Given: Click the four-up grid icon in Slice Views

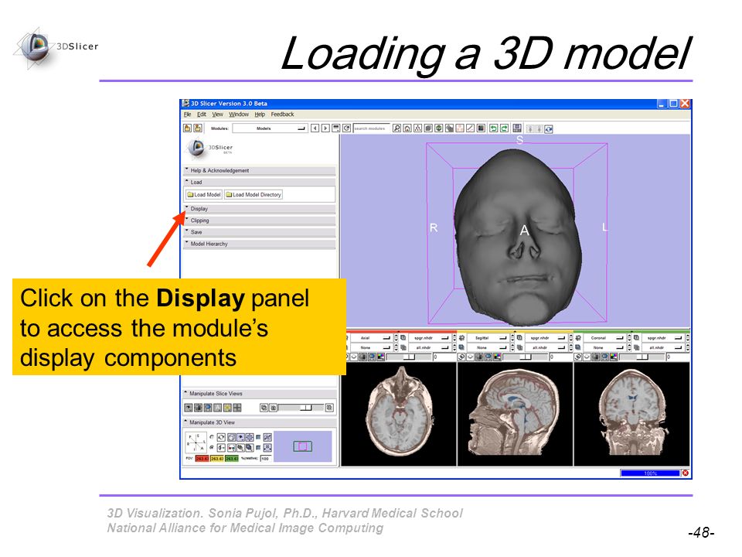Looking at the screenshot, I should click(237, 408).
